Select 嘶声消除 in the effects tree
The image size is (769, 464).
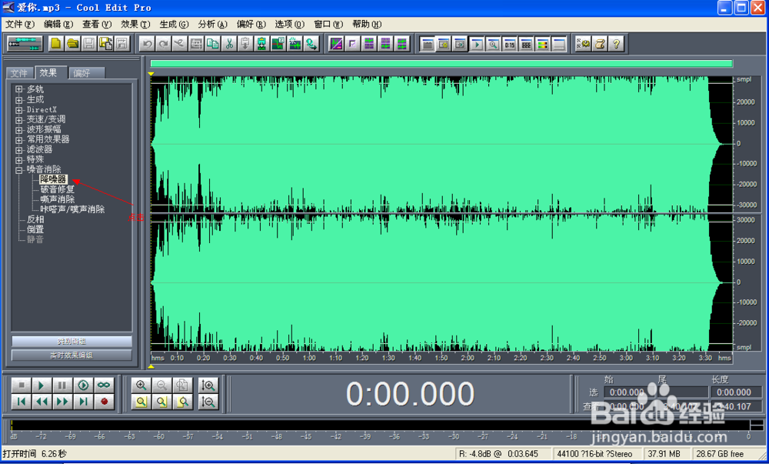point(58,199)
